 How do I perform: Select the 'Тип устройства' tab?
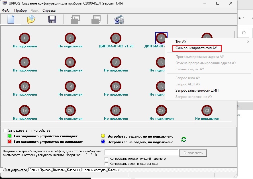coord(15,170)
